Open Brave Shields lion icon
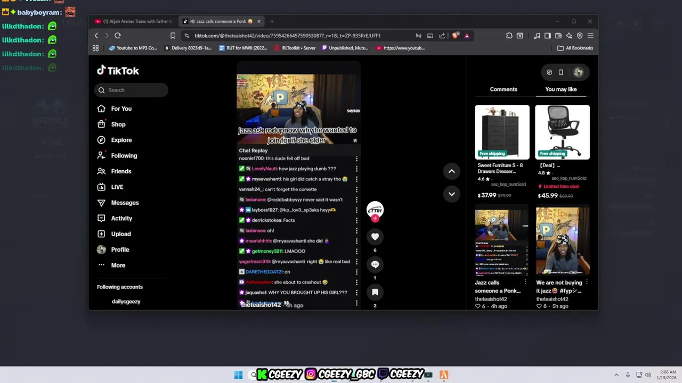This screenshot has width=682, height=383. pyautogui.click(x=455, y=36)
